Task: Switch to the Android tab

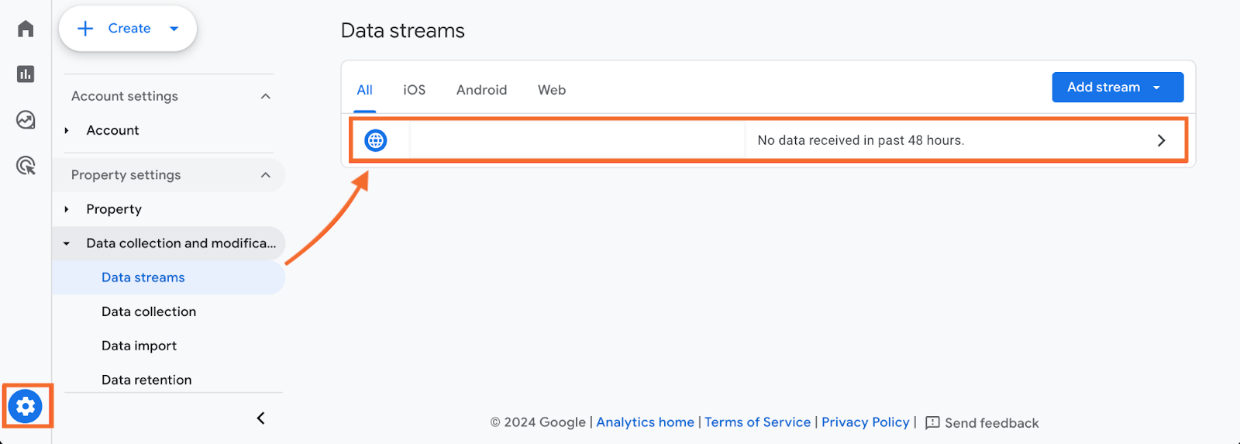Action: [x=481, y=90]
